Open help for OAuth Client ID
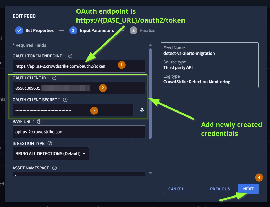Image resolution: width=270 pixels, height=207 pixels. click(x=54, y=78)
